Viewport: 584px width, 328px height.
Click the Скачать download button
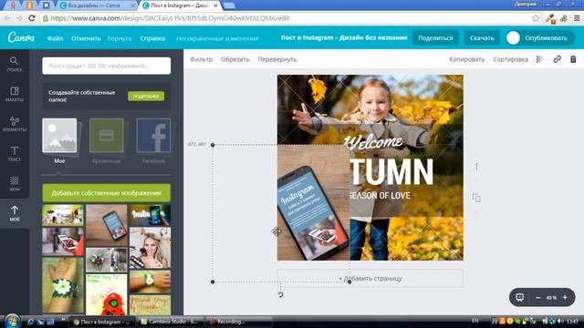482,38
